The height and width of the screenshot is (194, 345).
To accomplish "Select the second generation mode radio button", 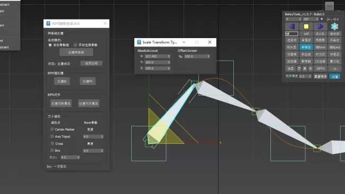I will [x=75, y=45].
